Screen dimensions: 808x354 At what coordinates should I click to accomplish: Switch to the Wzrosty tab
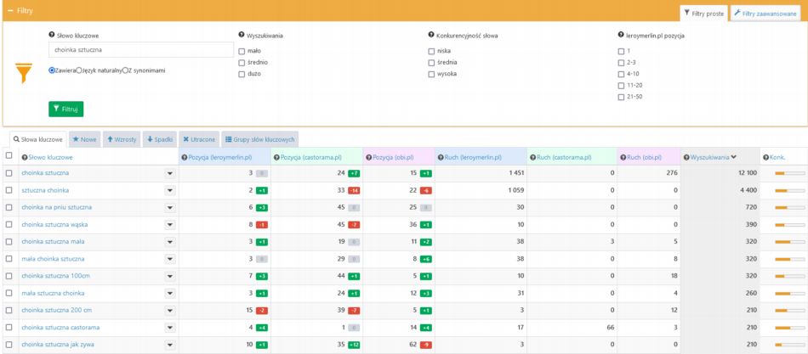click(122, 138)
